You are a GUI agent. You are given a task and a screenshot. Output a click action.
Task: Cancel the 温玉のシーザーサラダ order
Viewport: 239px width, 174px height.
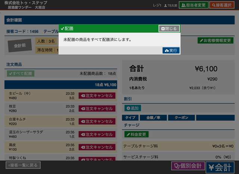pos(97,135)
